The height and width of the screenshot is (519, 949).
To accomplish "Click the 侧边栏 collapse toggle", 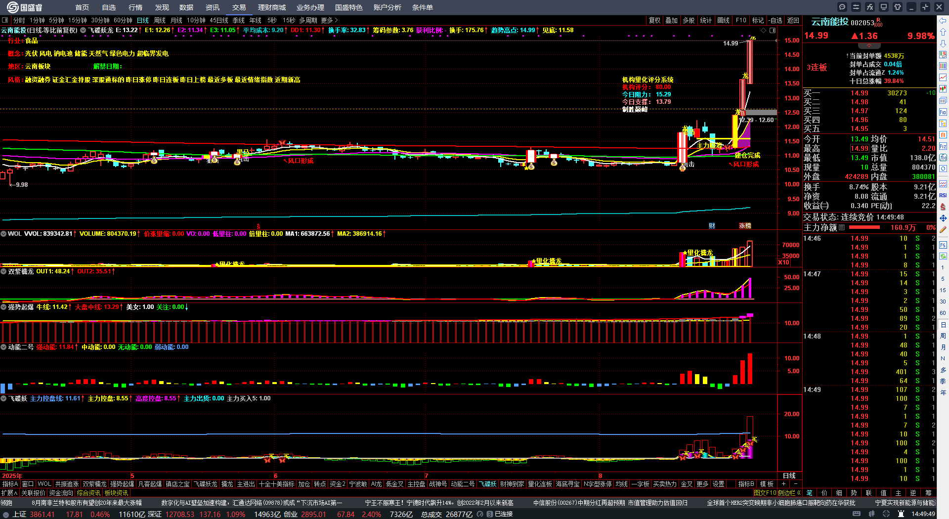I will [x=789, y=493].
